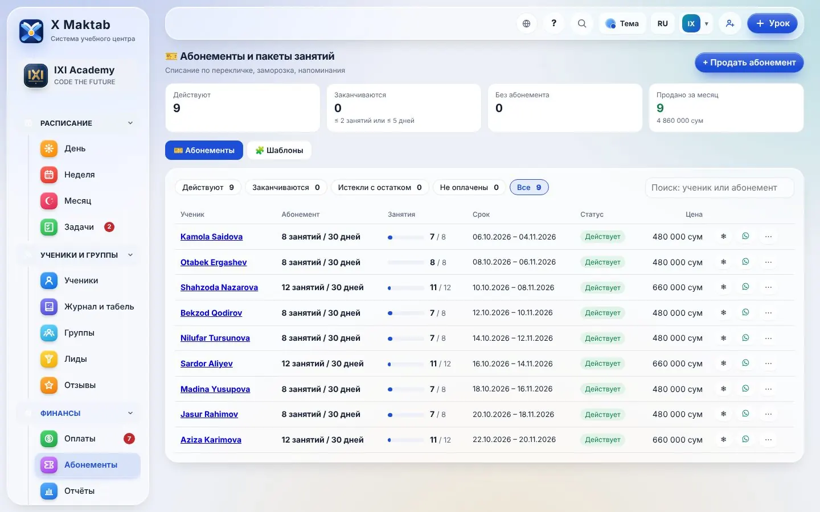Viewport: 820px width, 512px height.
Task: Open the Отзывы star icon in sidebar
Action: coord(49,385)
